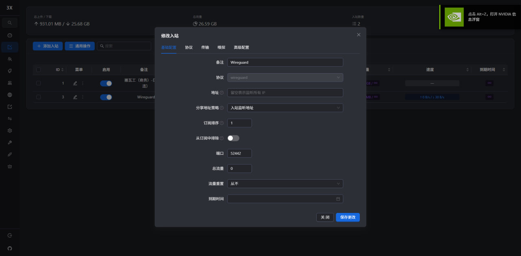Image resolution: width=521 pixels, height=256 pixels.
Task: Click the 备注 field containing Wireguard
Action: click(285, 62)
